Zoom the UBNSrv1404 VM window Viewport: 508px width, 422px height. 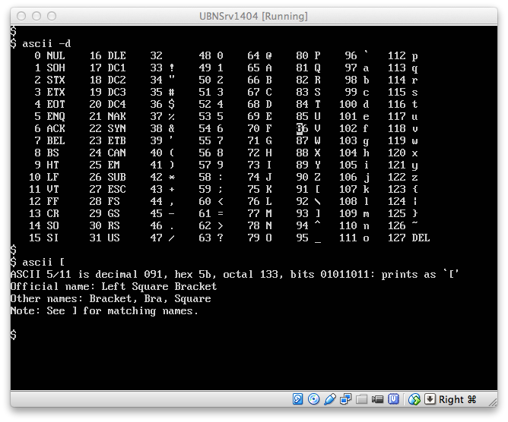(x=52, y=16)
